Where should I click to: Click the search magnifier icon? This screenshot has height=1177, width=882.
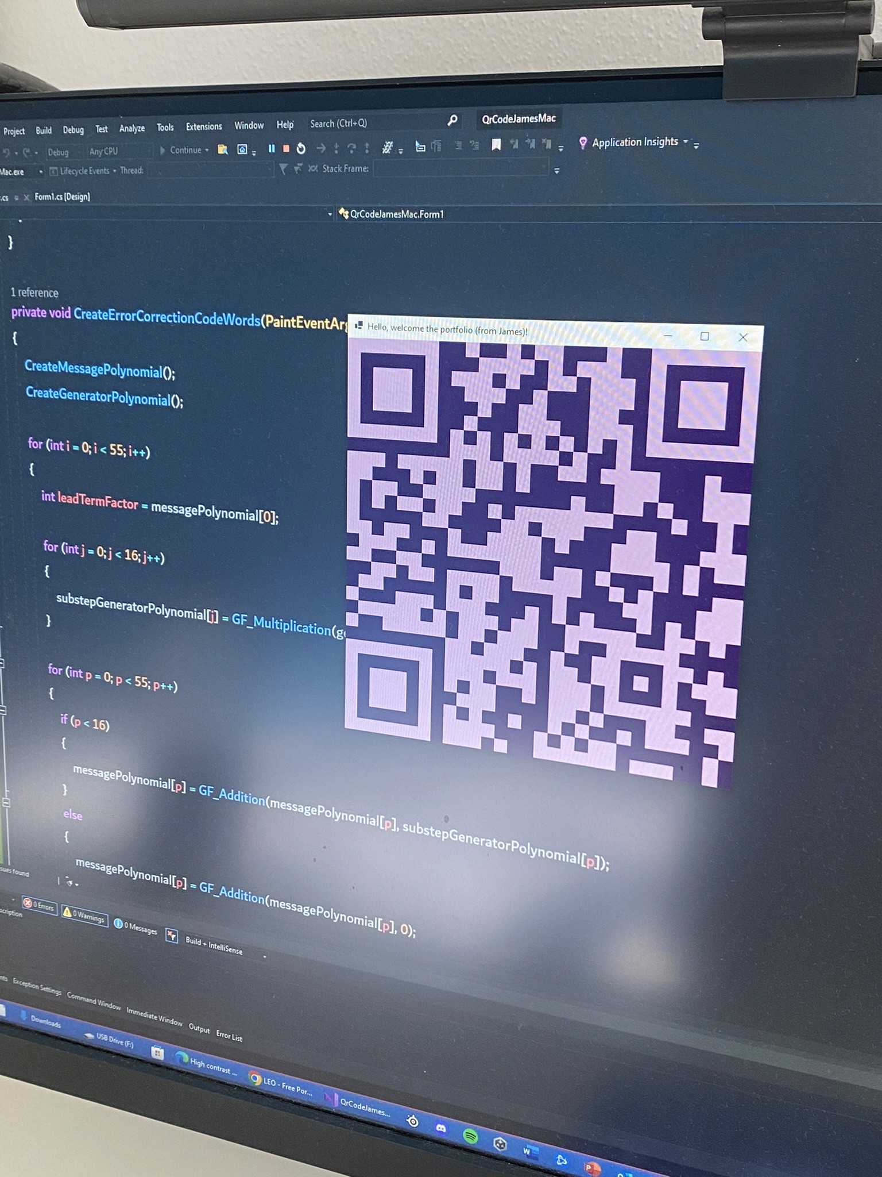(x=452, y=120)
